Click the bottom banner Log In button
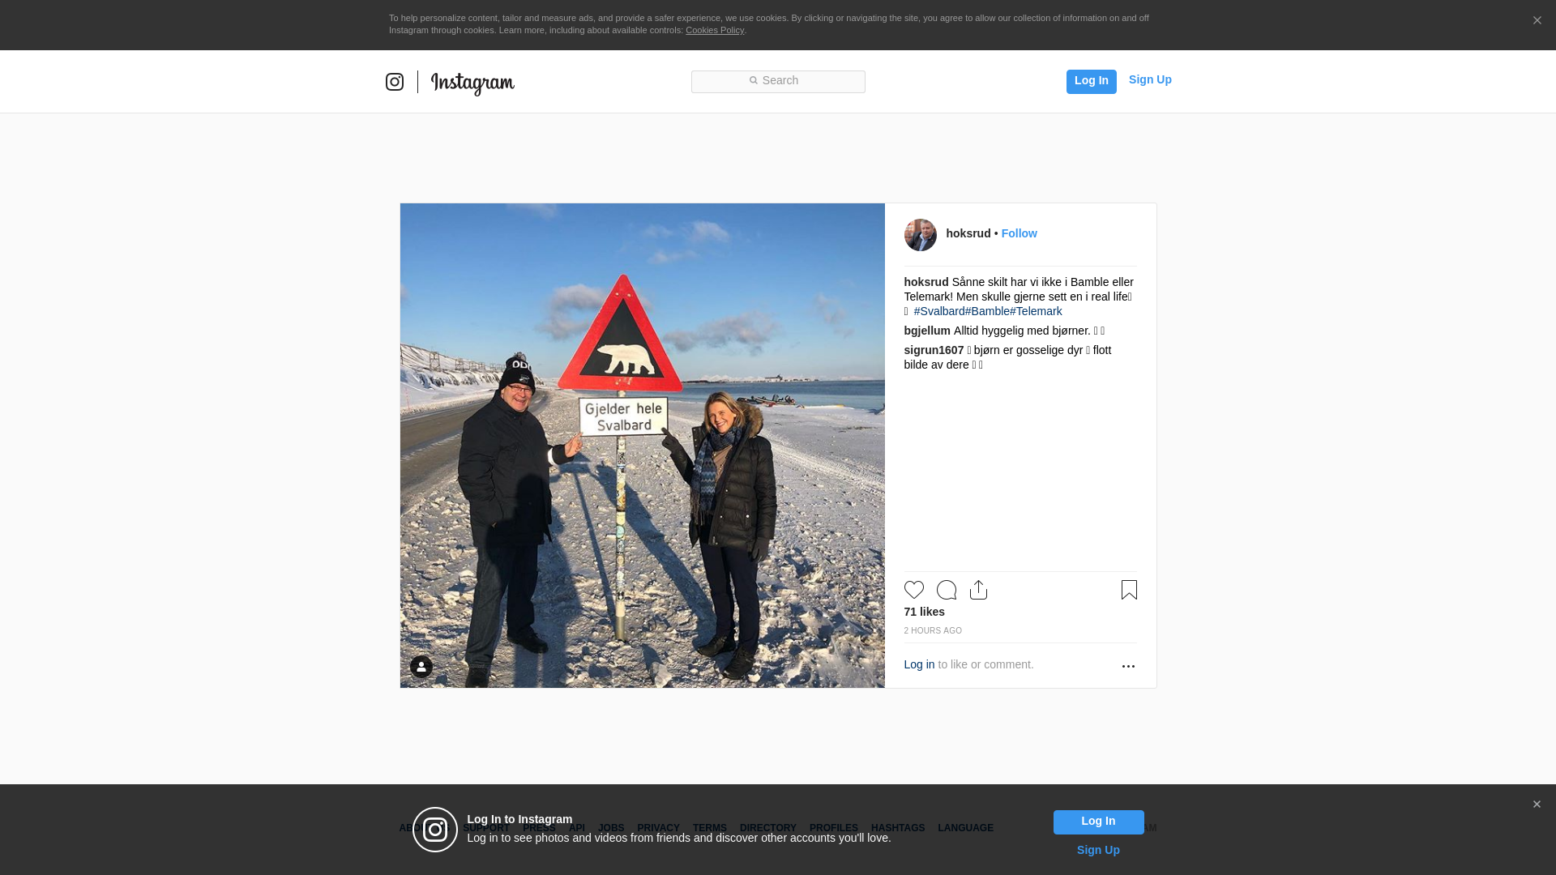 click(x=1098, y=822)
